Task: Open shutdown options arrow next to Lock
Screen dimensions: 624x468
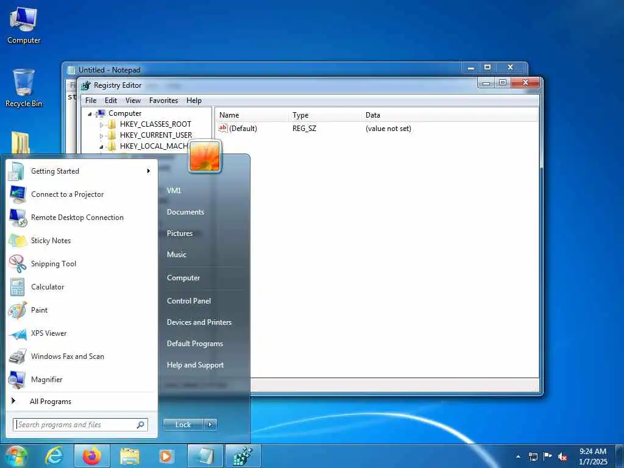Action: click(x=210, y=425)
